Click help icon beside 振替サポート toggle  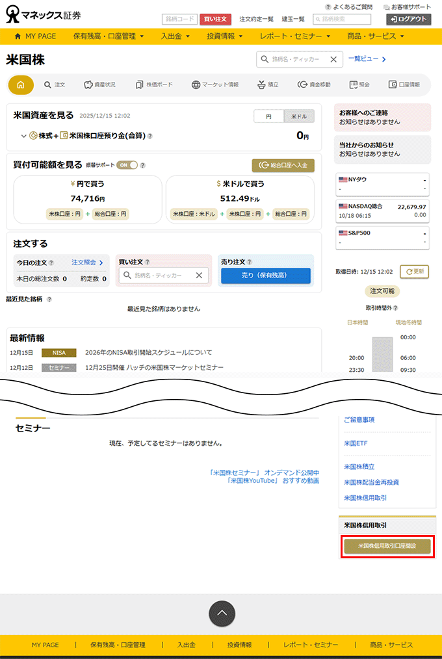(x=143, y=166)
